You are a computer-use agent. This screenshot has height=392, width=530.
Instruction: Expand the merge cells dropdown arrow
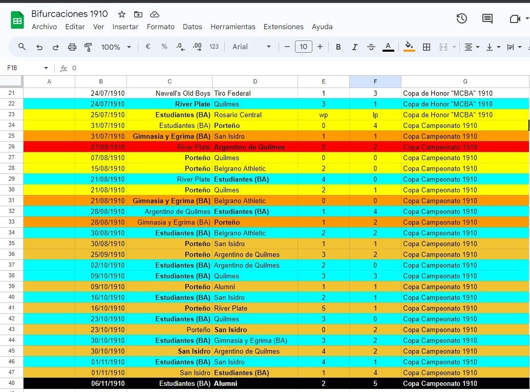click(454, 47)
